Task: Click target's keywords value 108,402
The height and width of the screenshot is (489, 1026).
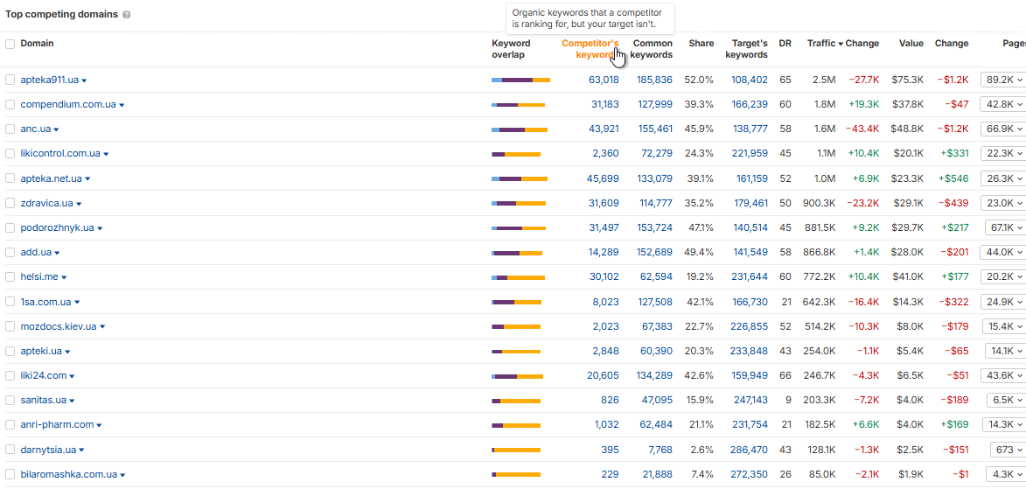Action: point(750,80)
